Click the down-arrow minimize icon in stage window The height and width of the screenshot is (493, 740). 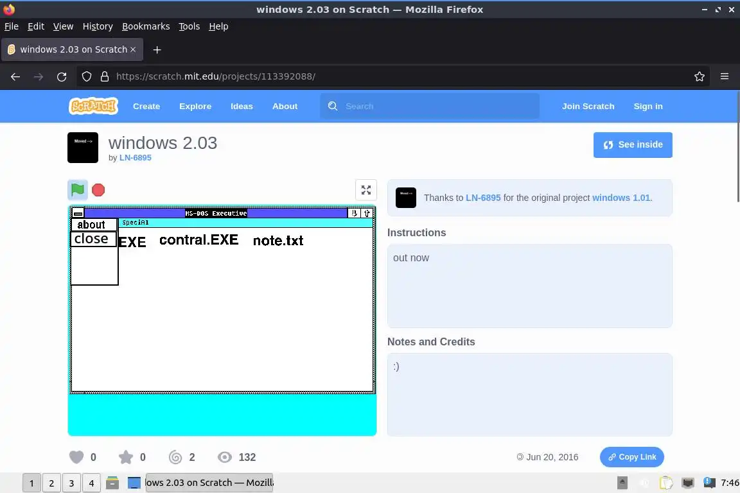pos(354,213)
